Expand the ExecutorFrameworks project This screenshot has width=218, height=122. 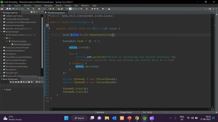point(1,25)
